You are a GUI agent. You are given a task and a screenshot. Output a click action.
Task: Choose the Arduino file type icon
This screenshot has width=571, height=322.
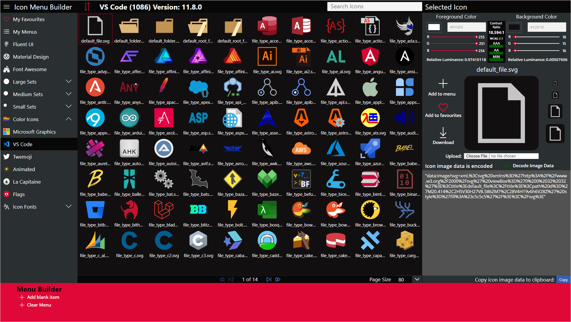129,118
